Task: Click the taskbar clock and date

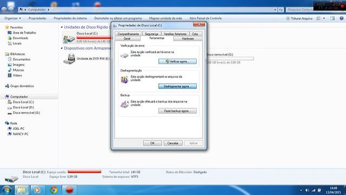Action: (x=334, y=190)
